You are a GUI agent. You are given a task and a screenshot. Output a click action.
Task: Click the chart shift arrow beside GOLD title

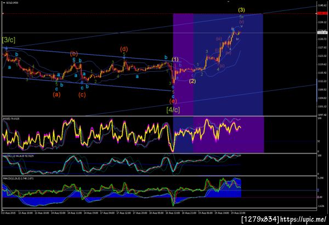click(x=4, y=3)
